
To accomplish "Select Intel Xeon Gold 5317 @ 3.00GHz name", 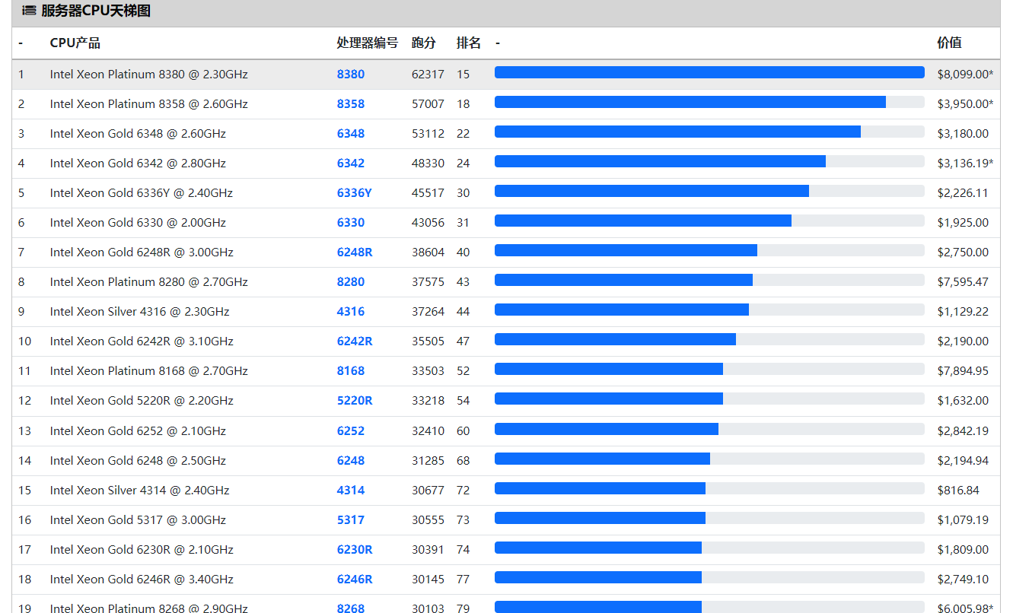I will [x=138, y=520].
